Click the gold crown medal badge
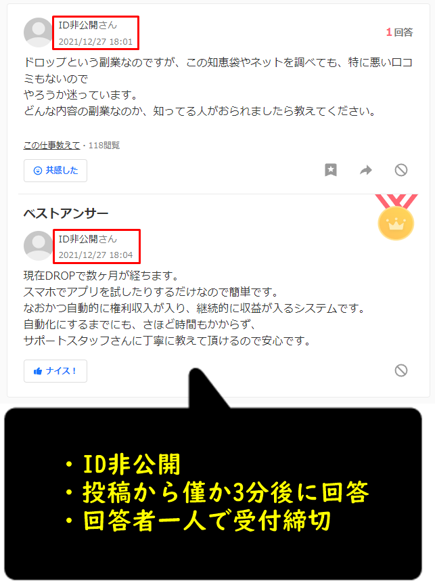 tap(396, 217)
